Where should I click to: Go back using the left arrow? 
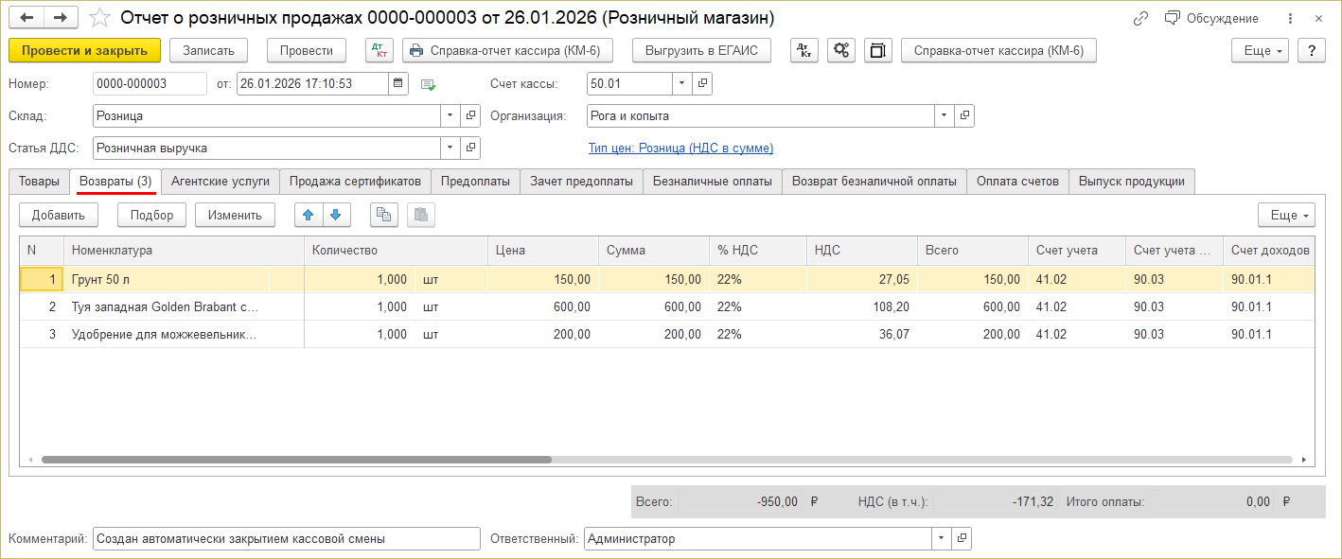27,18
